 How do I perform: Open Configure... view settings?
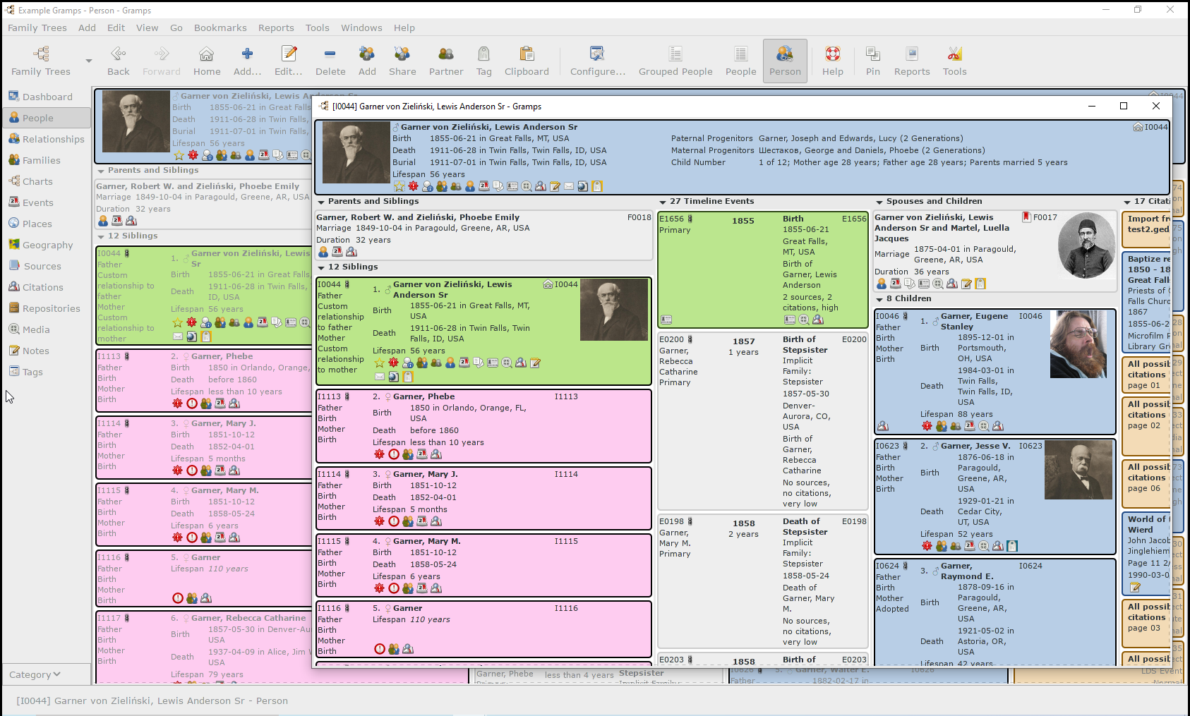(x=598, y=61)
